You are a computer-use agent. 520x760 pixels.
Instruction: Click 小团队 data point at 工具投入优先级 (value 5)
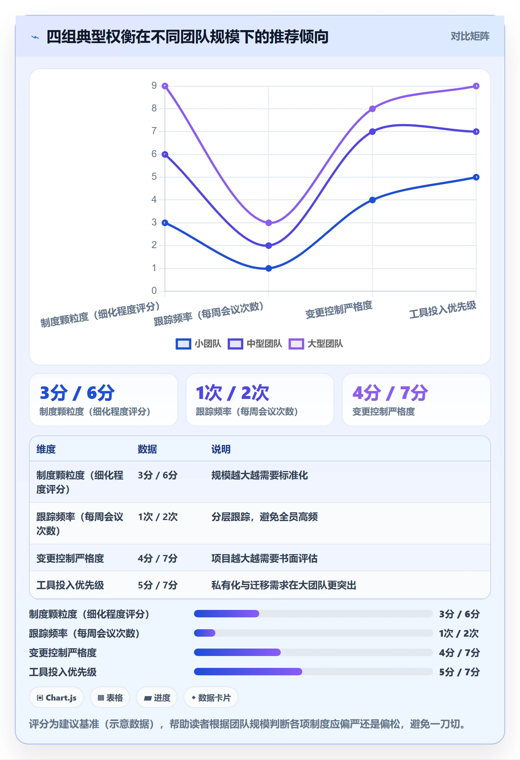tap(476, 177)
